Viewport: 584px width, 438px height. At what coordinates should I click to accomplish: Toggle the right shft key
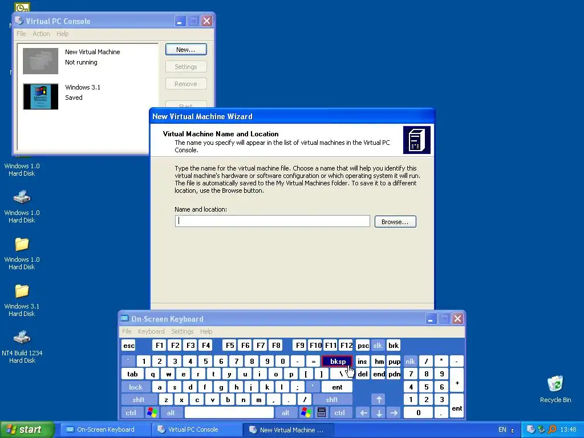point(332,400)
